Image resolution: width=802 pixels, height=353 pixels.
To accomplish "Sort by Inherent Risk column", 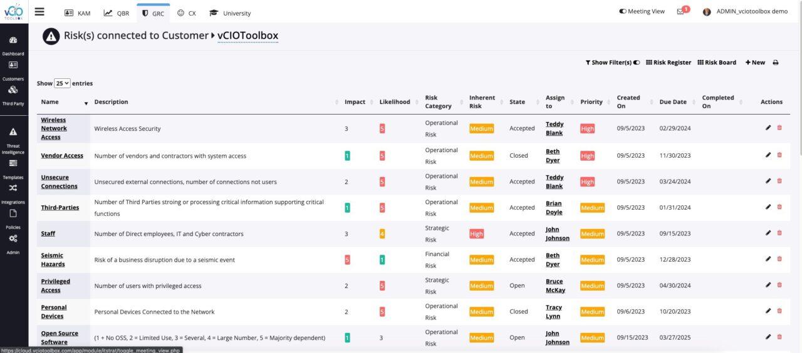I will coord(484,102).
